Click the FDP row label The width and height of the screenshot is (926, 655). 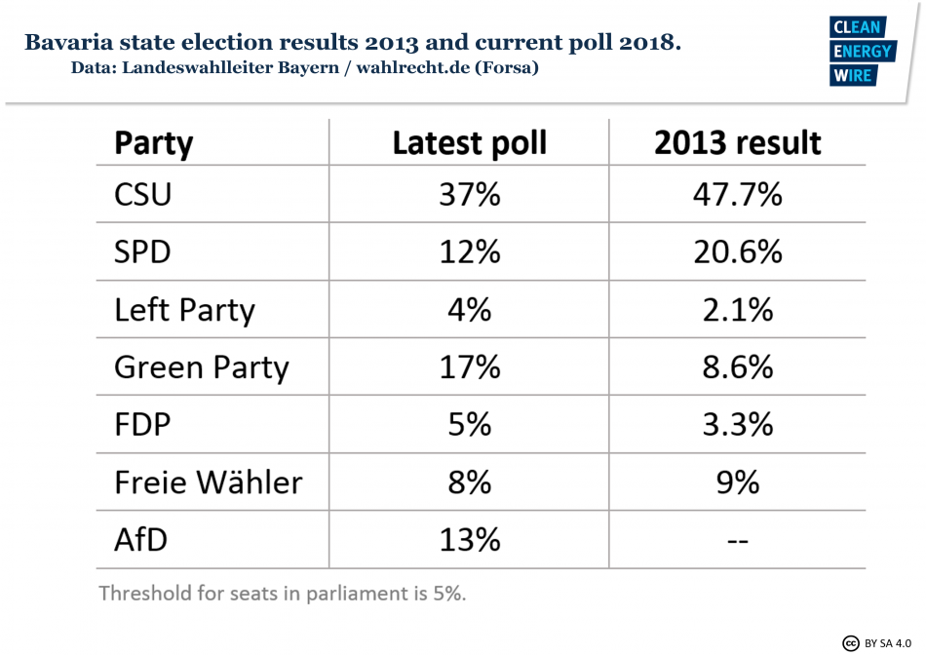click(x=142, y=425)
